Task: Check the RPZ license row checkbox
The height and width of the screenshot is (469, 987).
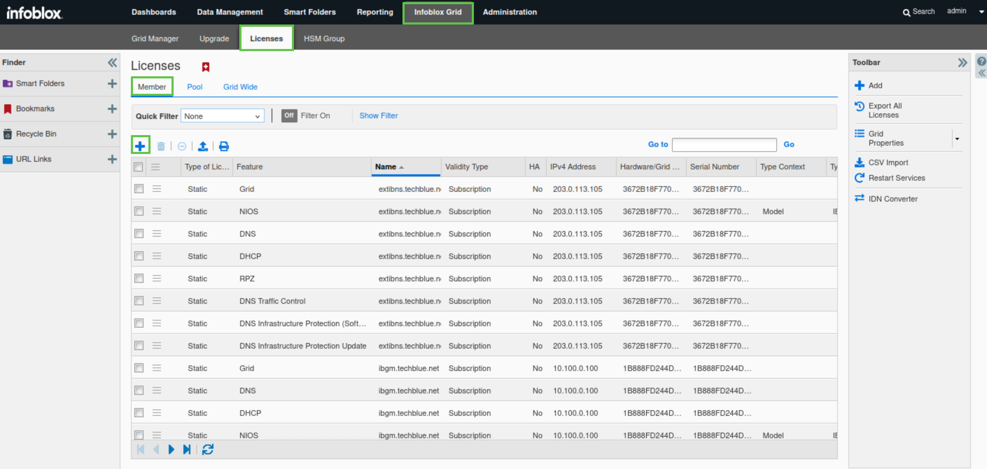Action: coord(139,278)
